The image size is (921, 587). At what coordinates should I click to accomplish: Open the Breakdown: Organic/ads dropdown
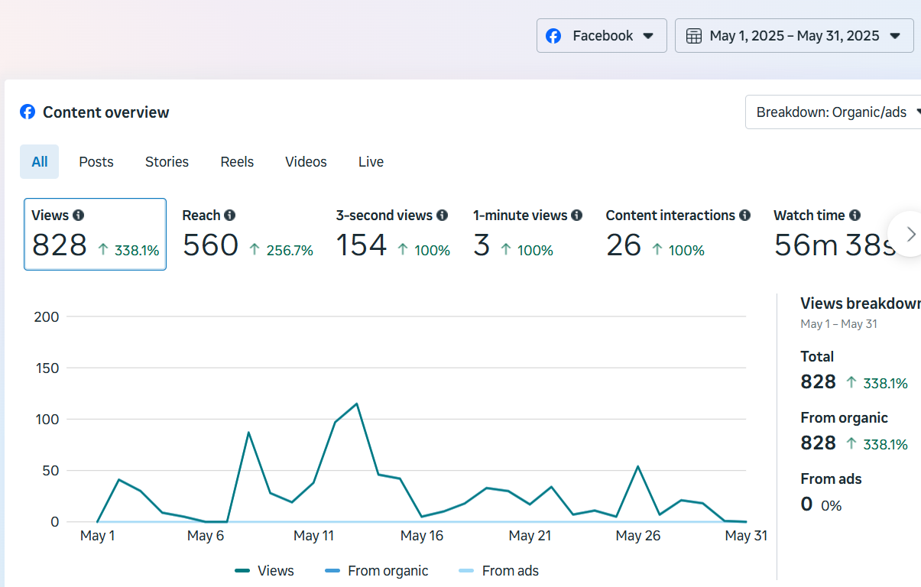point(833,112)
